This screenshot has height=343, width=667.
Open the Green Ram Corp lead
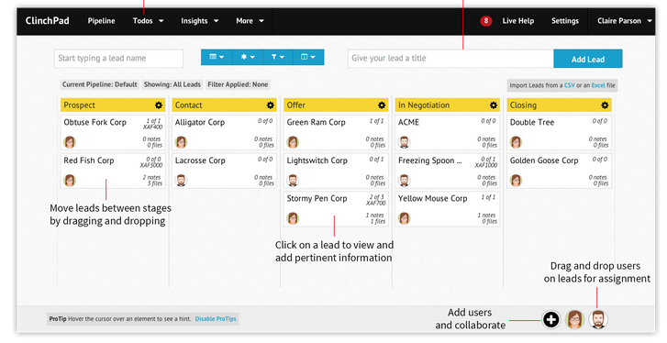tap(336, 132)
